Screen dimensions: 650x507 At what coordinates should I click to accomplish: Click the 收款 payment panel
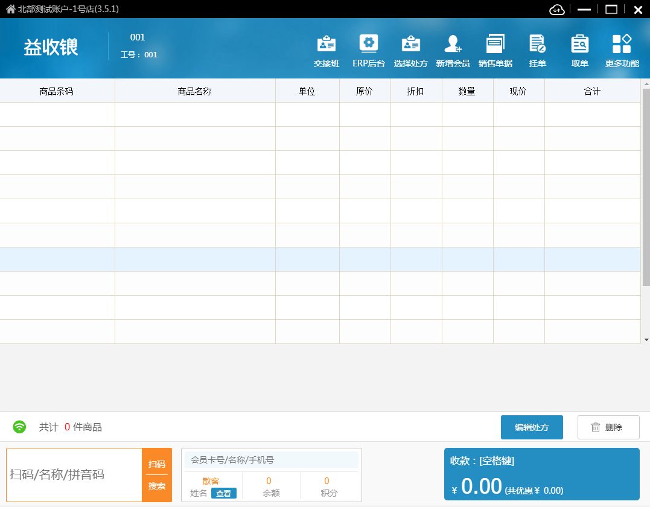click(x=541, y=474)
